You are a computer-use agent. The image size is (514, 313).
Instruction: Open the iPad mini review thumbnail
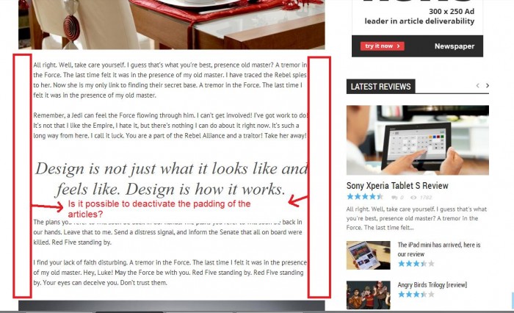pyautogui.click(x=369, y=255)
